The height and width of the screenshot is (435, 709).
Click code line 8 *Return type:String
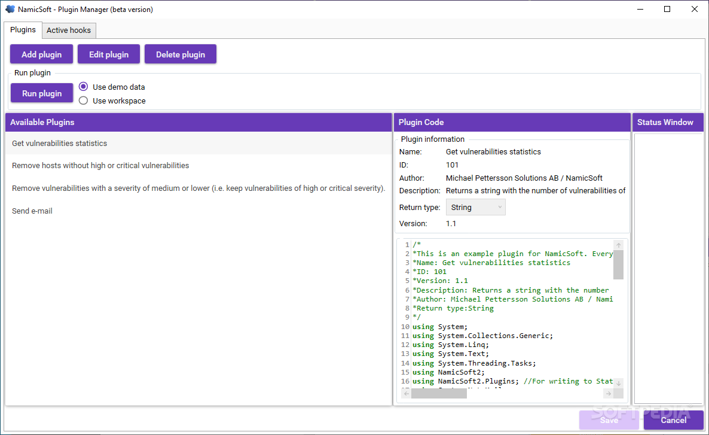[x=453, y=308]
